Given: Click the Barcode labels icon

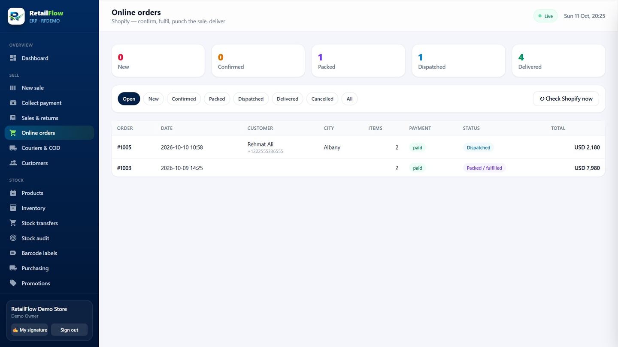Looking at the screenshot, I should tap(13, 253).
